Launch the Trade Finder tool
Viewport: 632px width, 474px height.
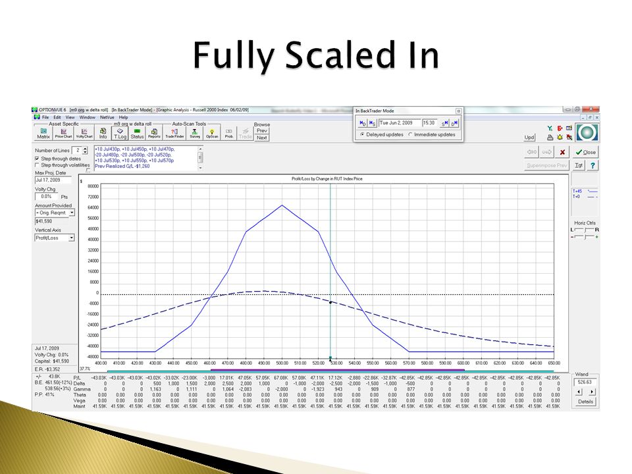[174, 133]
